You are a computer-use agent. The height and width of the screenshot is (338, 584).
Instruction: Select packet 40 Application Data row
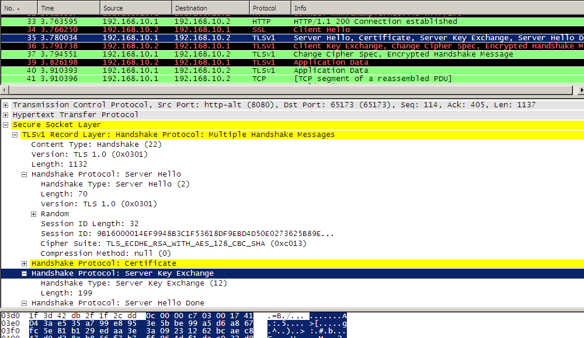[x=293, y=71]
